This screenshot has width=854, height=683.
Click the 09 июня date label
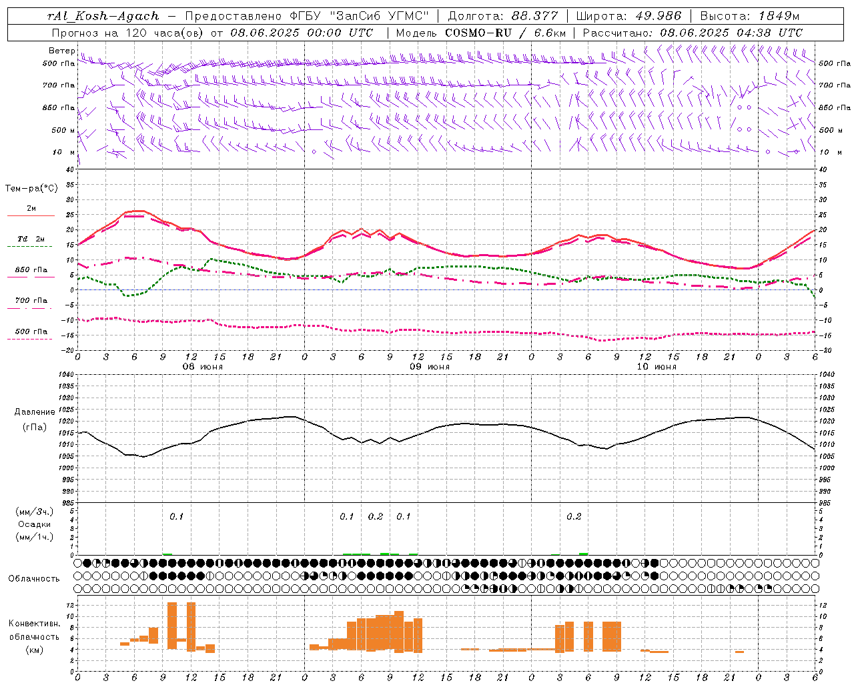point(430,367)
